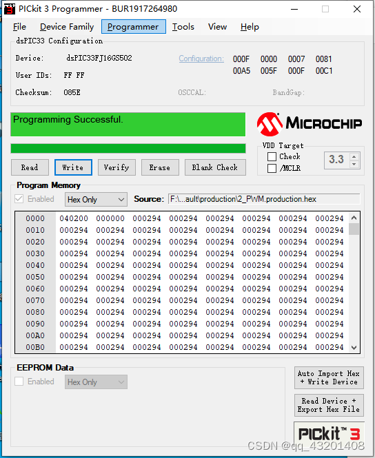
Task: Click checksum value 085E
Action: pyautogui.click(x=72, y=92)
